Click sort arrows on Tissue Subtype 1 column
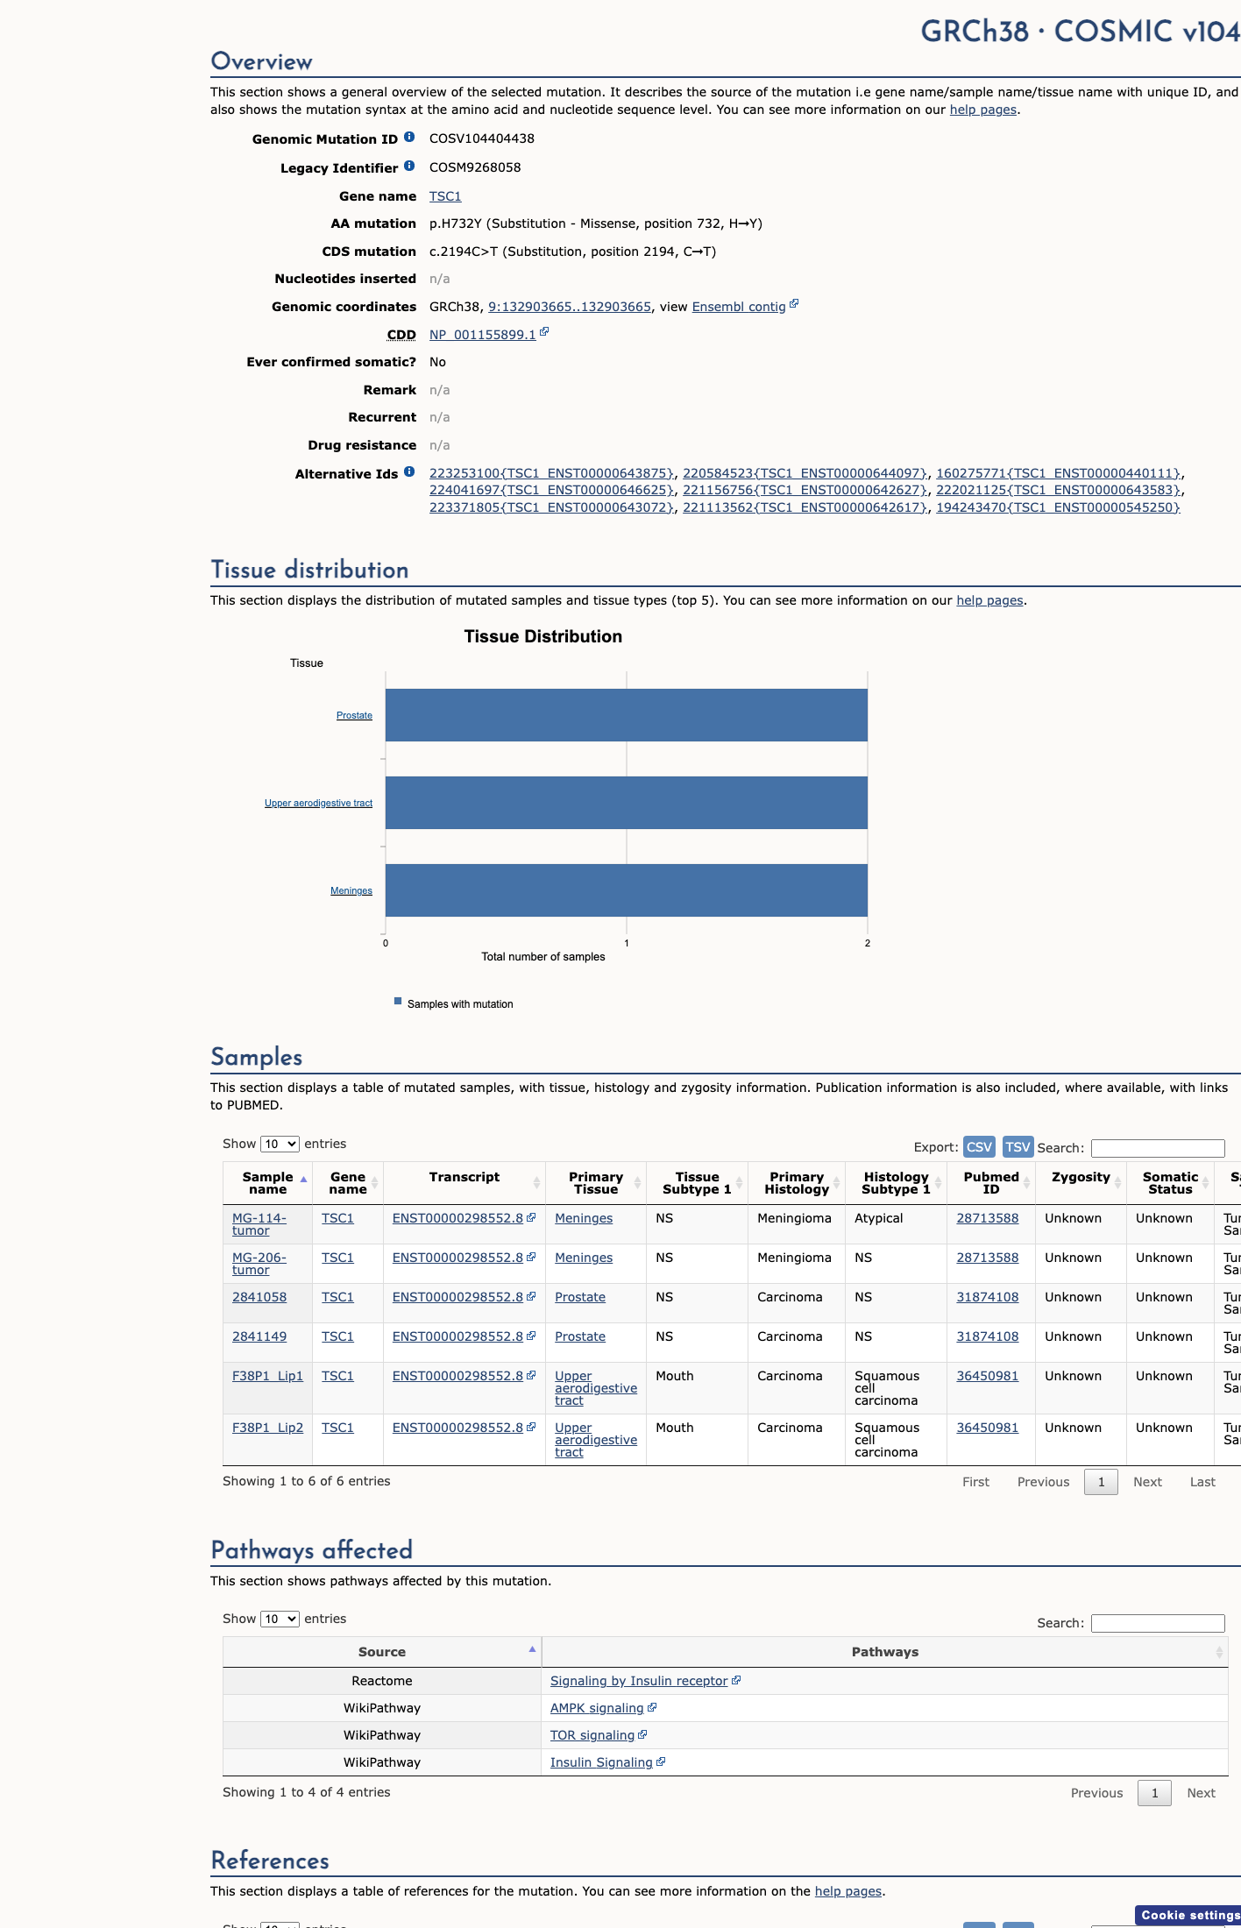 coord(739,1183)
